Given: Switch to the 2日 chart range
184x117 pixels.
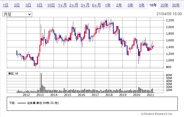Looking at the screenshot, I should coord(17,5).
